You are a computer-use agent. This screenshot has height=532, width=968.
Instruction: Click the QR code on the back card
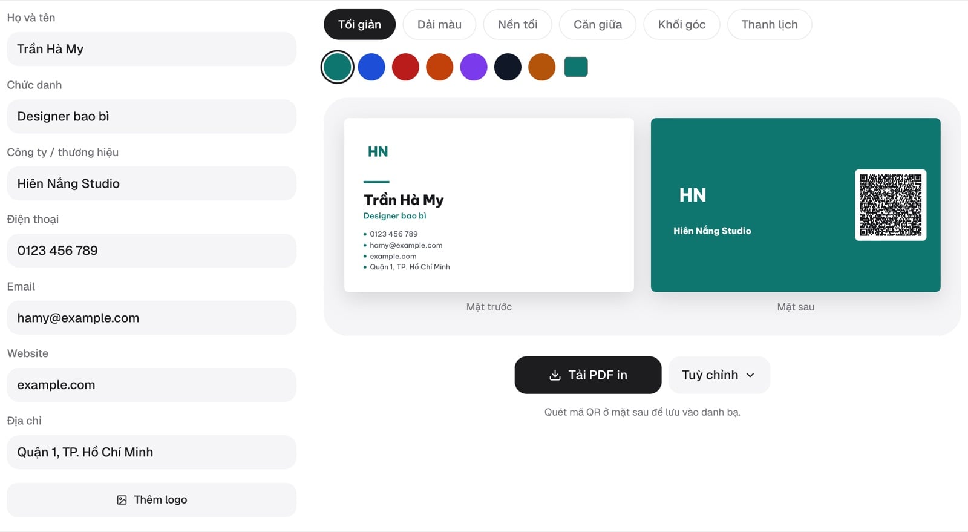(x=891, y=205)
